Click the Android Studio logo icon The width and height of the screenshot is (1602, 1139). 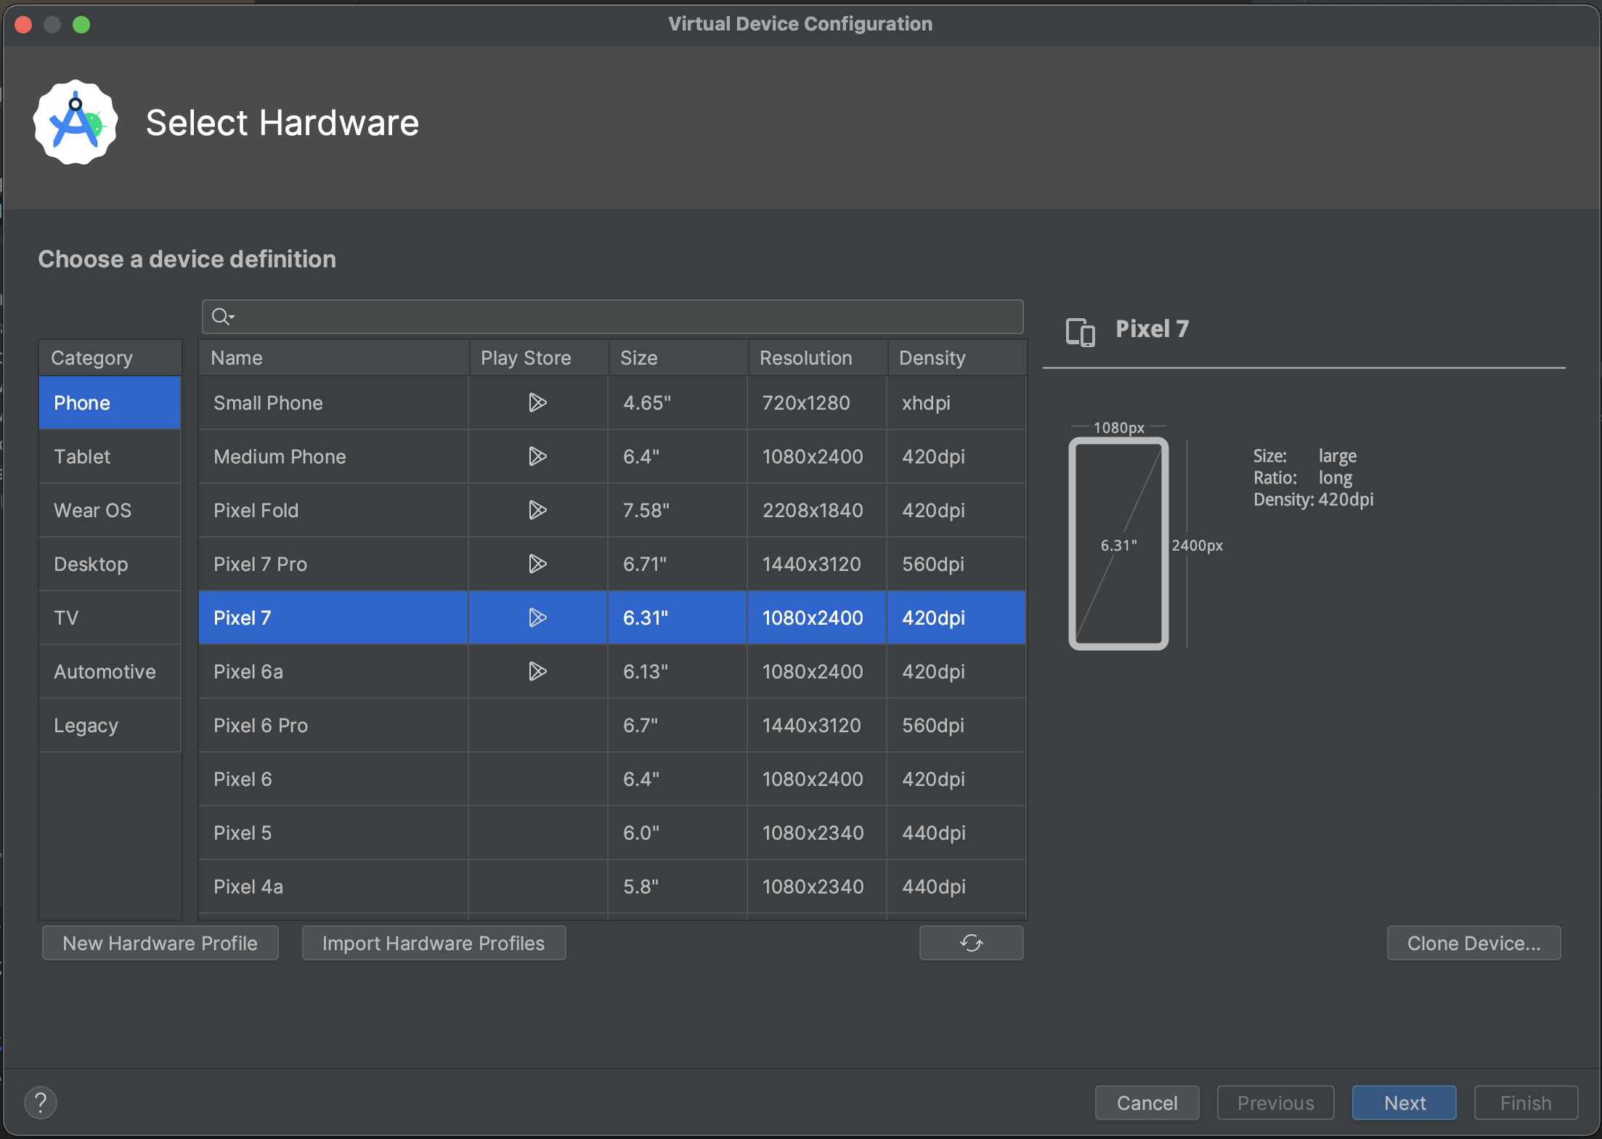(x=76, y=122)
